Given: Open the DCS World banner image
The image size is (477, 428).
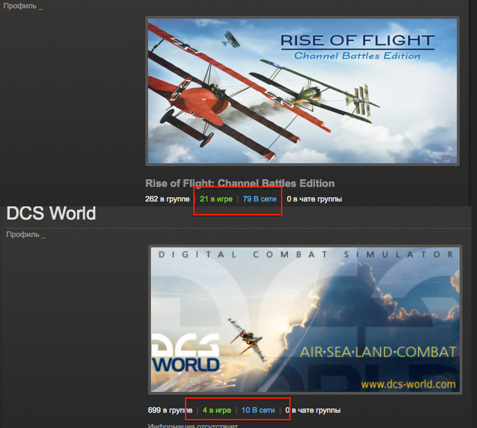Looking at the screenshot, I should click(x=305, y=320).
